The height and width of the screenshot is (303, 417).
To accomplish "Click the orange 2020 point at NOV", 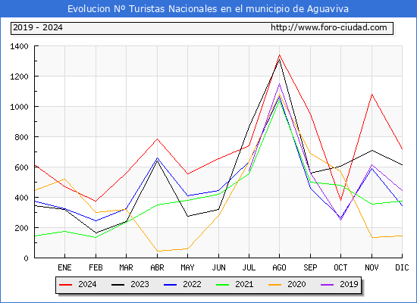I will (x=372, y=237).
